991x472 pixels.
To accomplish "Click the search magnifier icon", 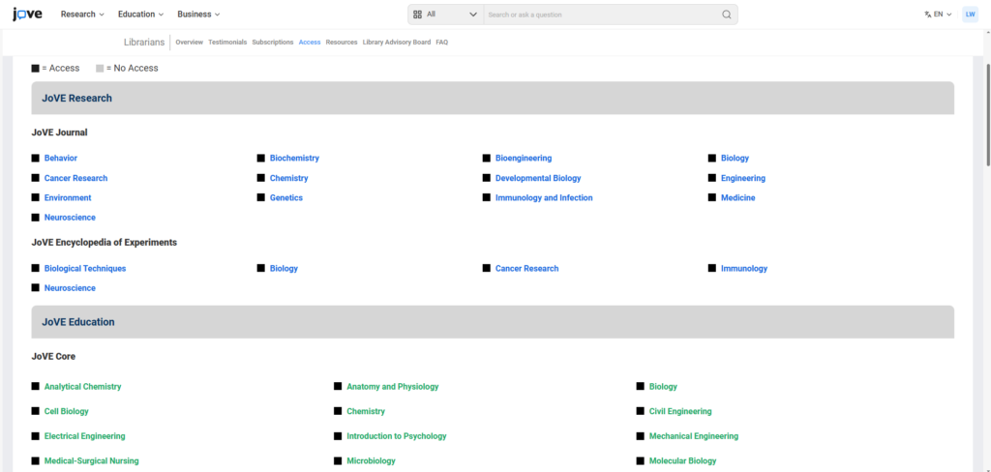I will click(727, 15).
